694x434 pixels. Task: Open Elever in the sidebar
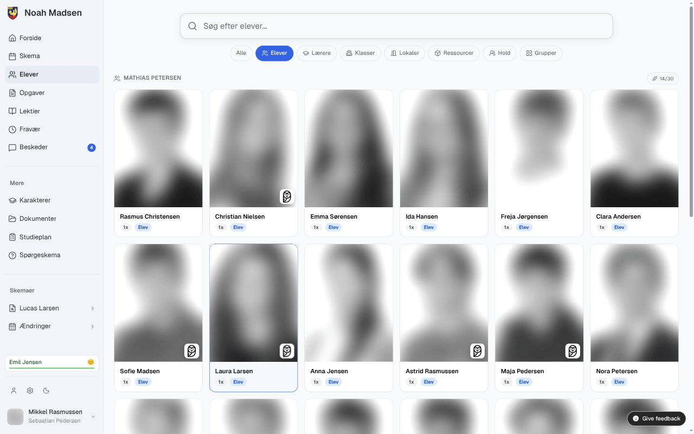click(x=52, y=74)
